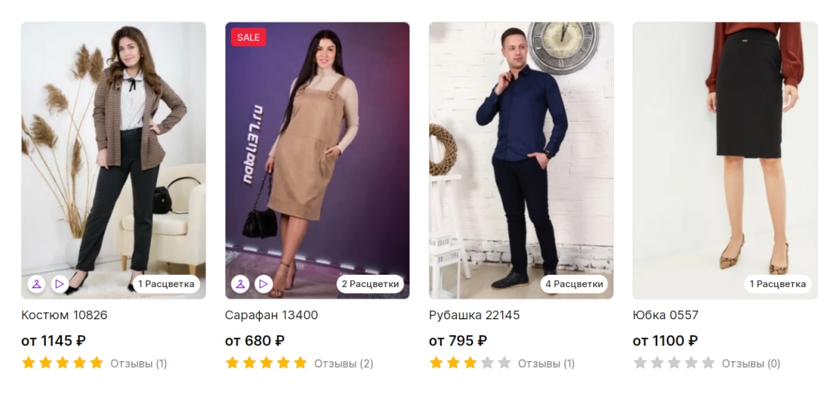
Task: Click hanger icon on Костюм 10826 photo
Action: 37,284
